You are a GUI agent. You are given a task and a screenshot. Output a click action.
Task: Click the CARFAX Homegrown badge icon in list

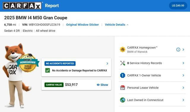pyautogui.click(x=123, y=50)
